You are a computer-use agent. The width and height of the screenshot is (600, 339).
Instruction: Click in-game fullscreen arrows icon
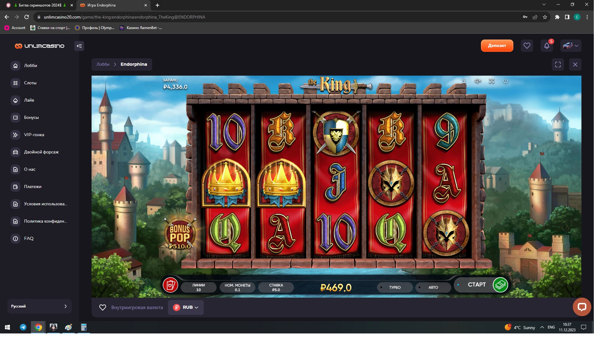click(491, 81)
